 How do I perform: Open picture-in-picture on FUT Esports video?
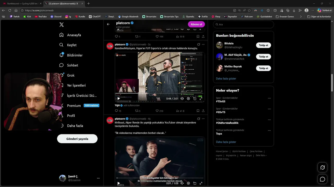click(x=195, y=99)
